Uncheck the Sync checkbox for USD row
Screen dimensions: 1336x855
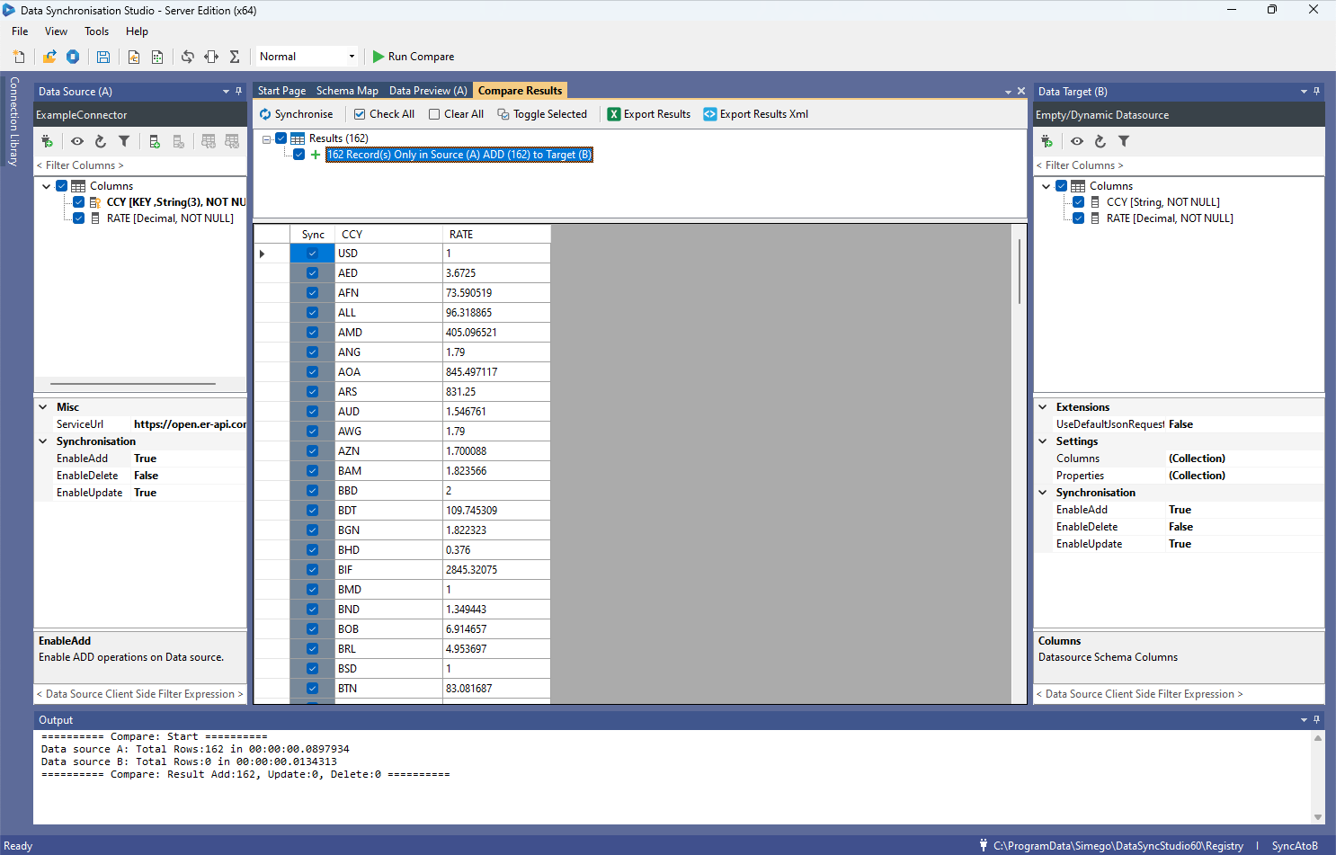click(x=312, y=253)
